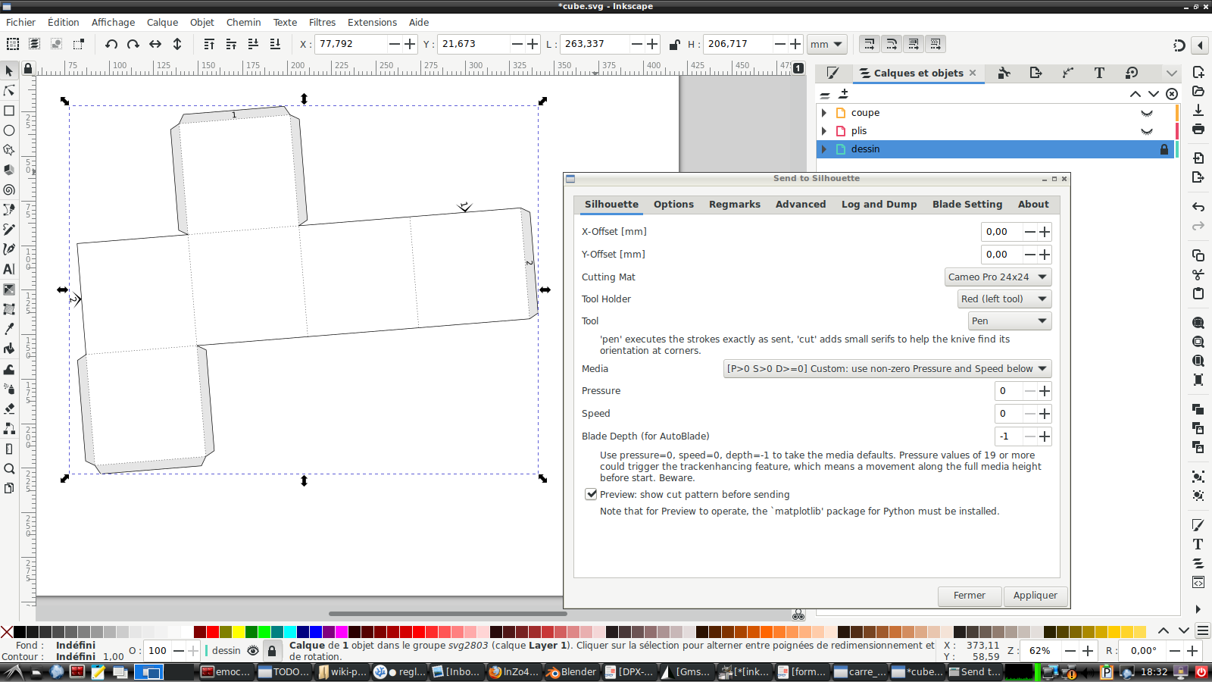Pick red from the bottom color palette
This screenshot has height=682, width=1212.
(x=214, y=633)
